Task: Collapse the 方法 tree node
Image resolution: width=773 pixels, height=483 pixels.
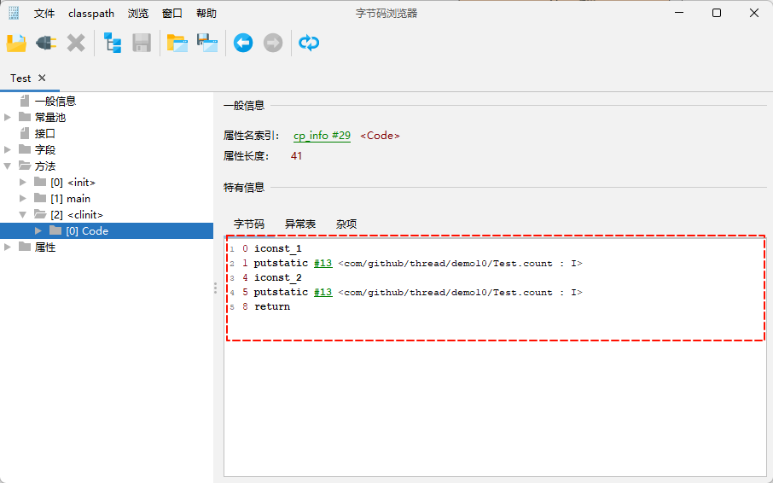Action: tap(8, 166)
